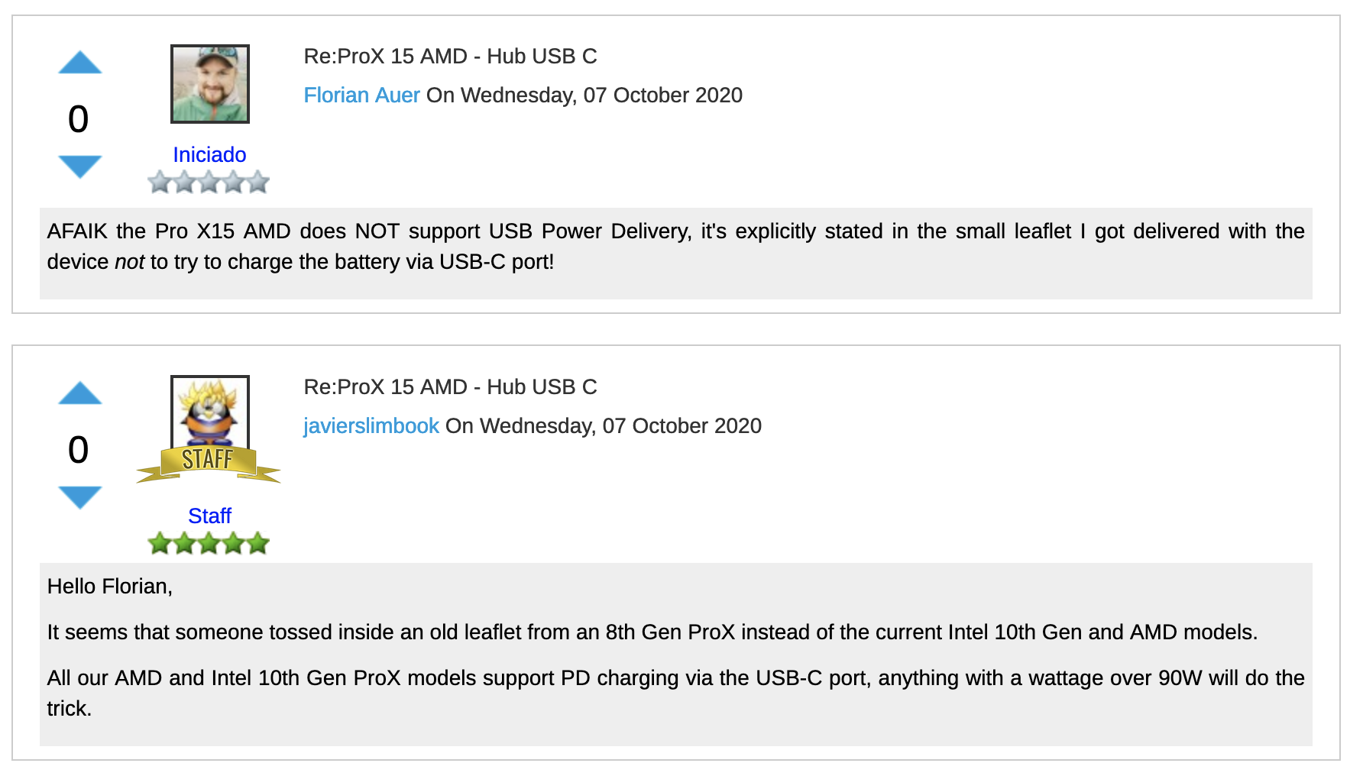Screen dimensions: 1363x776
Task: Downvote Florian Auer's post
Action: 79,167
